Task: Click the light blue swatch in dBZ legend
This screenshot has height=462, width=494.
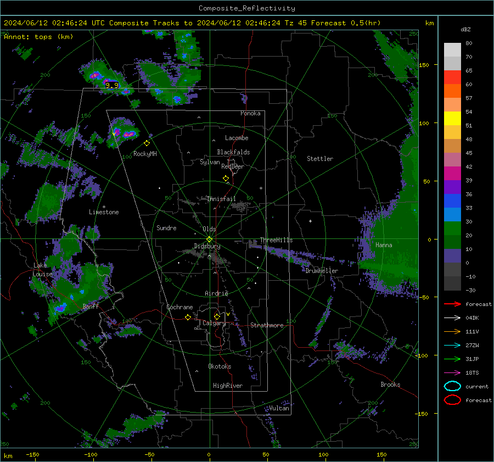Action: click(452, 215)
